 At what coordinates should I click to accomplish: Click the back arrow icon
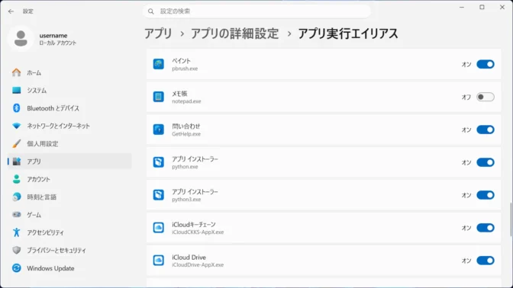pos(11,11)
